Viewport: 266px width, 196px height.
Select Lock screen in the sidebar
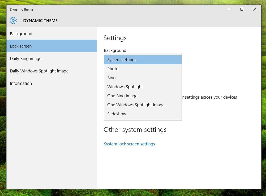pos(21,46)
